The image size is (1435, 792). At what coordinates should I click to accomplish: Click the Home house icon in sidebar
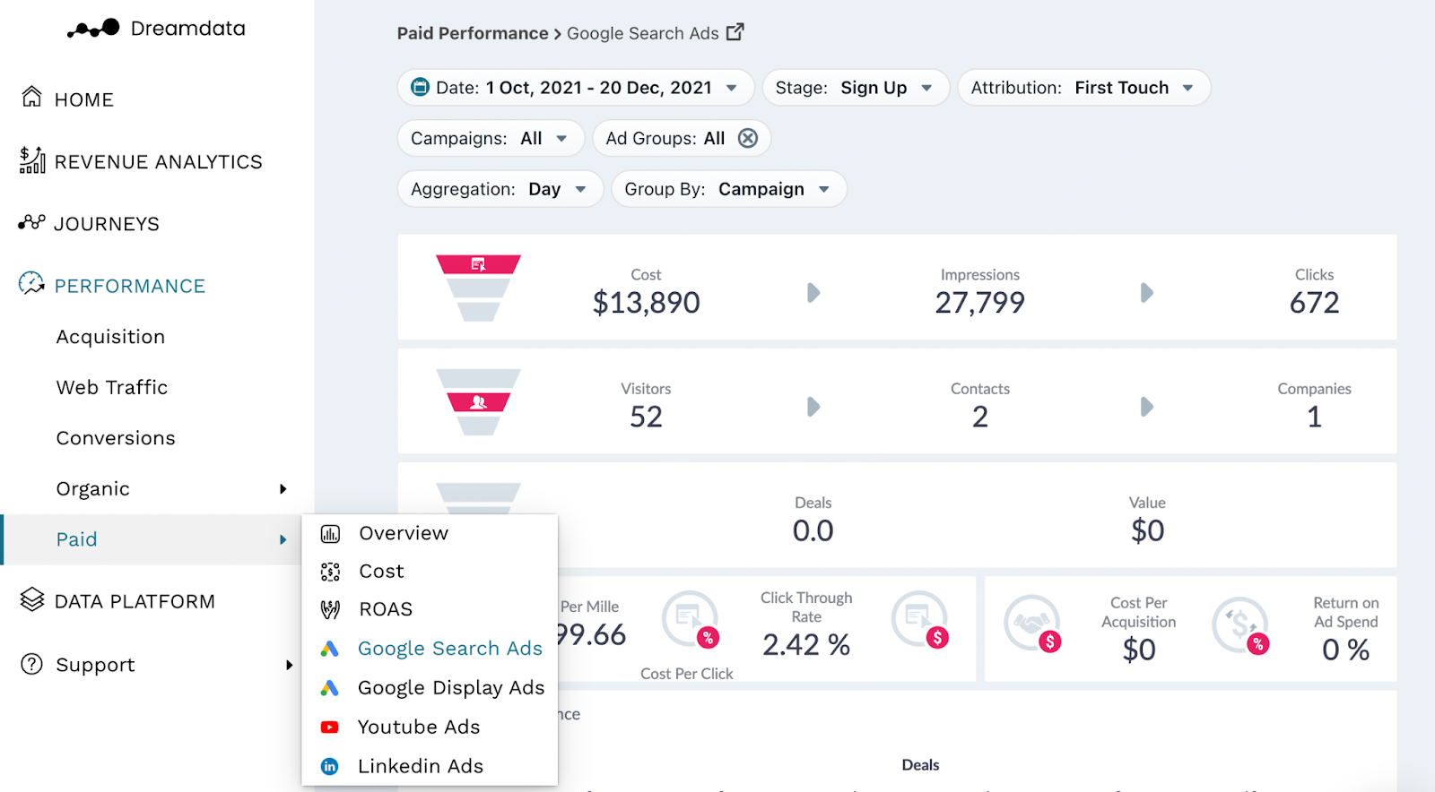(x=31, y=97)
